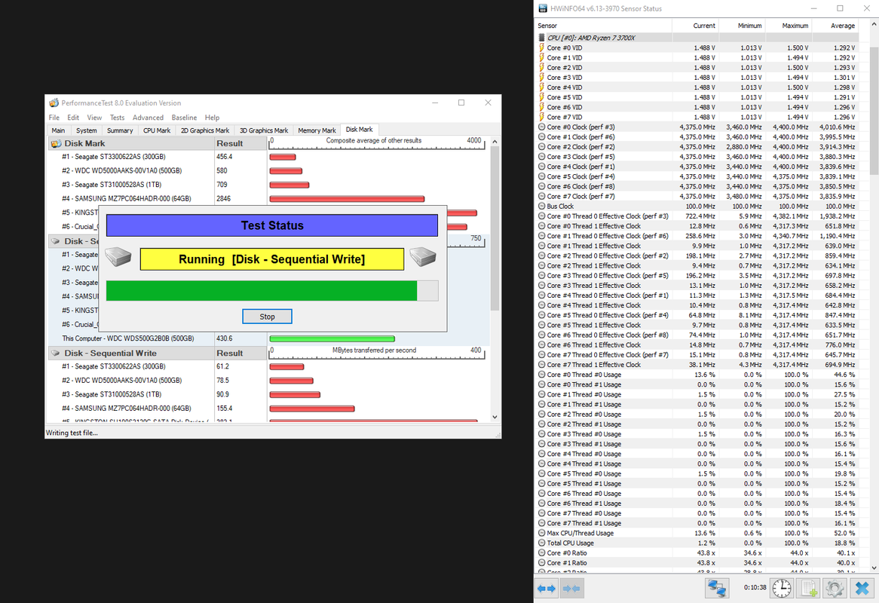This screenshot has height=603, width=879.
Task: Click the Average column header
Action: point(835,26)
